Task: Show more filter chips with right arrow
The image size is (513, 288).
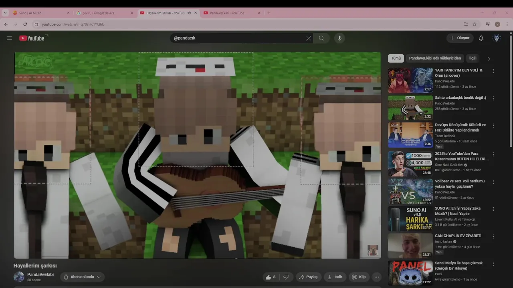Action: pos(489,58)
